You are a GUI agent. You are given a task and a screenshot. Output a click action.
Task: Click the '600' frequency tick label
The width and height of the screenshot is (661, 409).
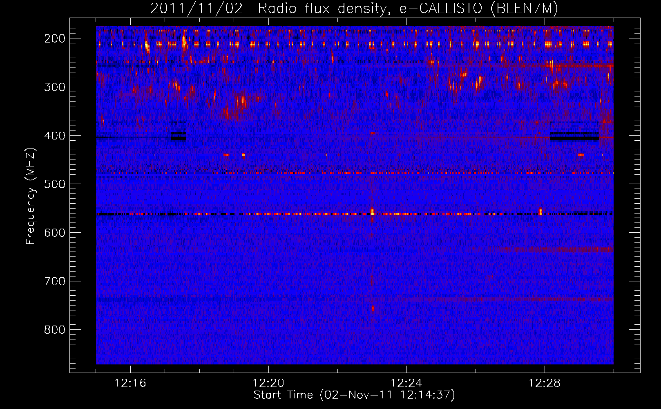coord(55,233)
